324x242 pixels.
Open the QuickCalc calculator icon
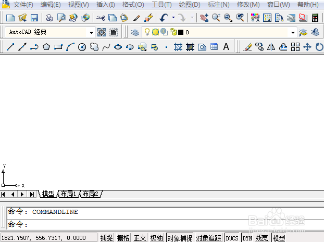pyautogui.click(x=315, y=18)
